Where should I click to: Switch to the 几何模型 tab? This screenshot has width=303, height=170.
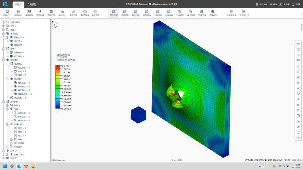coord(32,4)
